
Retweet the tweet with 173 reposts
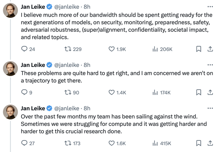pyautogui.click(x=68, y=143)
